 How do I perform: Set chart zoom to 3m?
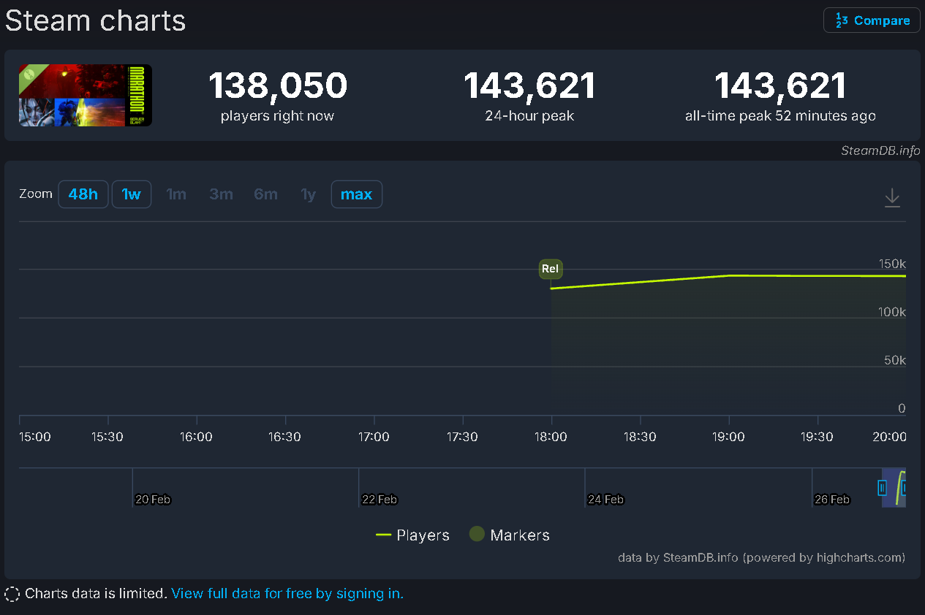(x=221, y=194)
